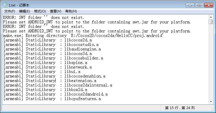216x113 pixels.
Task: Maximize the Notepad window
Action: (x=199, y=5)
